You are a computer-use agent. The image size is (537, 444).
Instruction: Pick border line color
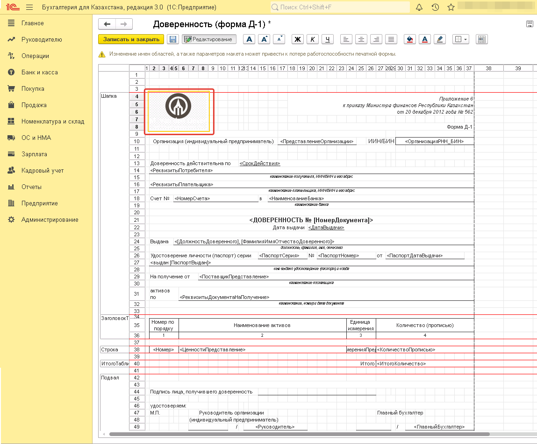click(x=440, y=39)
